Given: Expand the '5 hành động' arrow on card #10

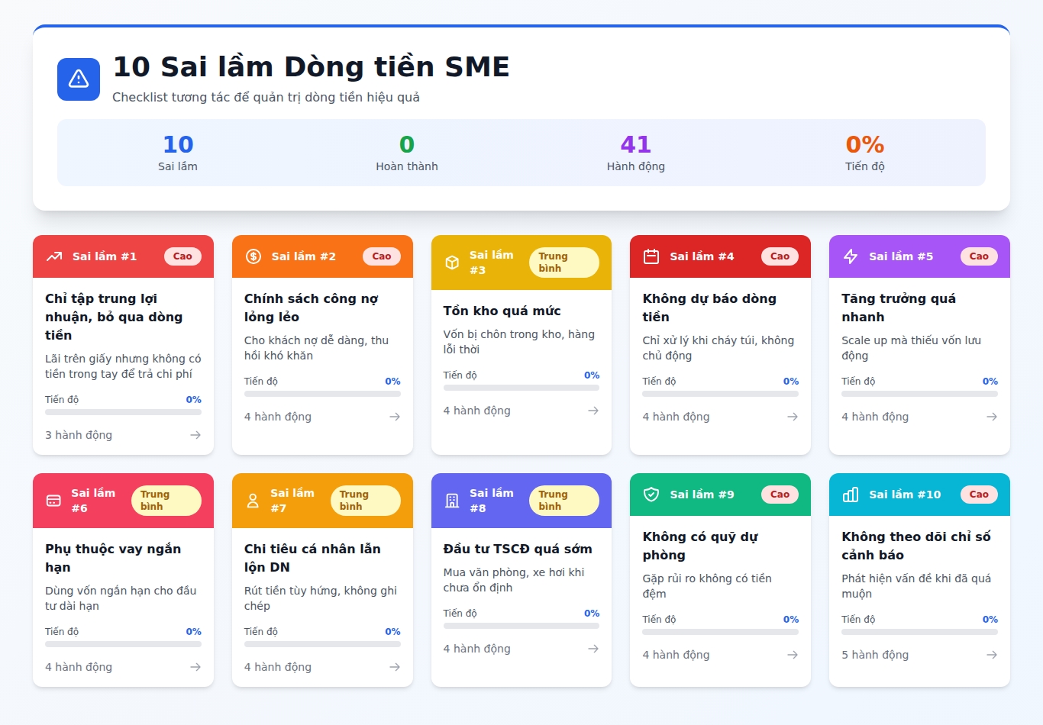Looking at the screenshot, I should (992, 655).
